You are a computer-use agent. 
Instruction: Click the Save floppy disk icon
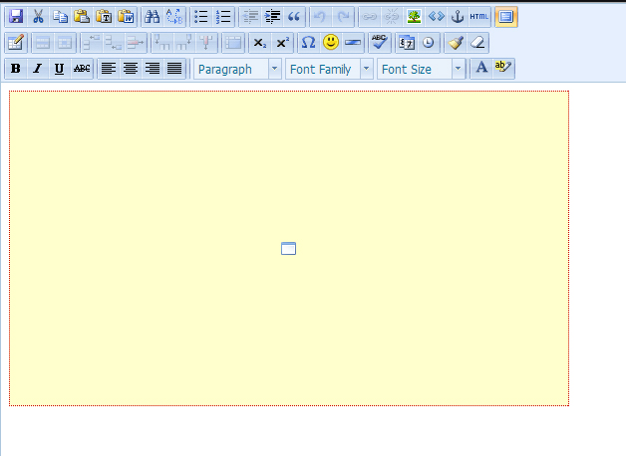point(16,17)
